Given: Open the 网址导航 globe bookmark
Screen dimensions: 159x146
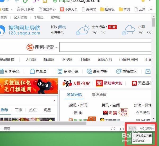Looking at the screenshot, I should 25,10.
